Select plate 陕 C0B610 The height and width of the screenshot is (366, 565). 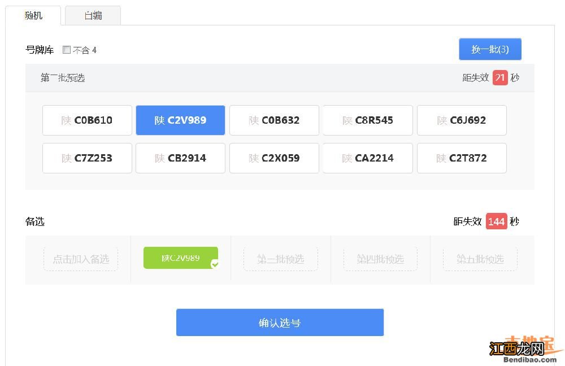coord(87,120)
